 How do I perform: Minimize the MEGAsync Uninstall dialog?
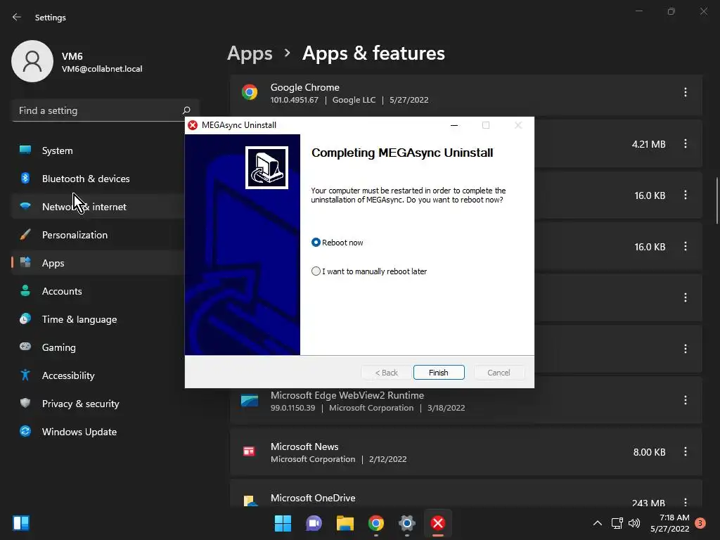pos(454,125)
